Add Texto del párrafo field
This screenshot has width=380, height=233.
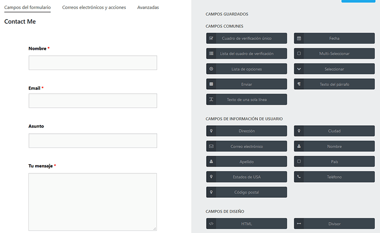coord(334,84)
